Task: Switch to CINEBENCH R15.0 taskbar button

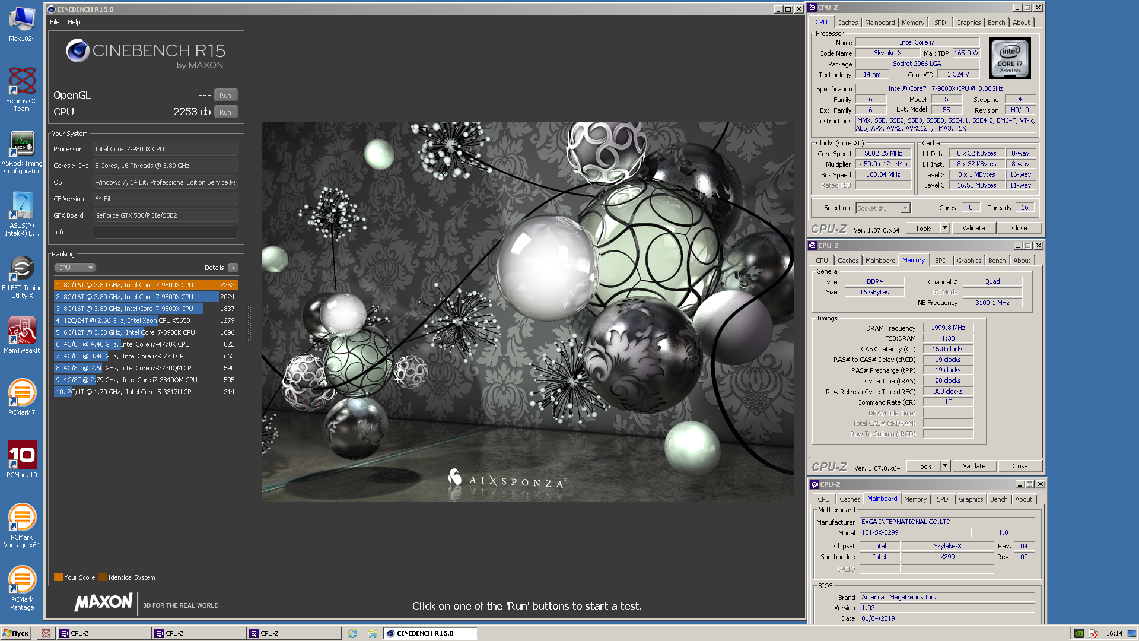Action: (430, 633)
